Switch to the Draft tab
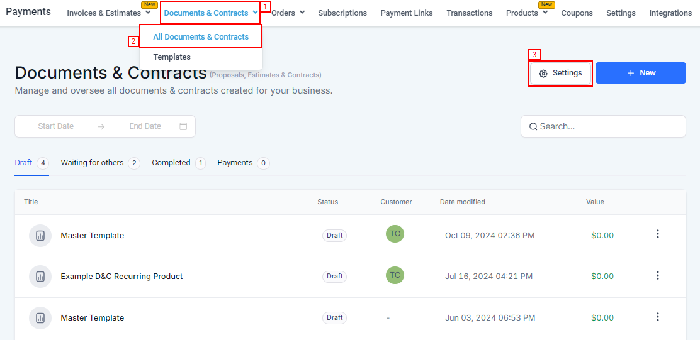 click(31, 163)
